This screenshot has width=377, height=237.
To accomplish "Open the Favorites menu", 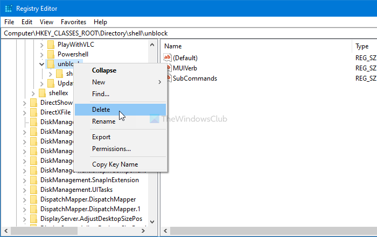I will coord(73,22).
